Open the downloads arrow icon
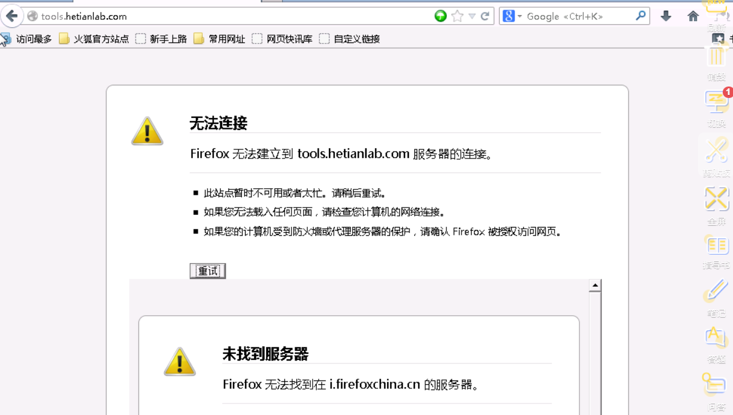Image resolution: width=733 pixels, height=415 pixels. [x=666, y=16]
